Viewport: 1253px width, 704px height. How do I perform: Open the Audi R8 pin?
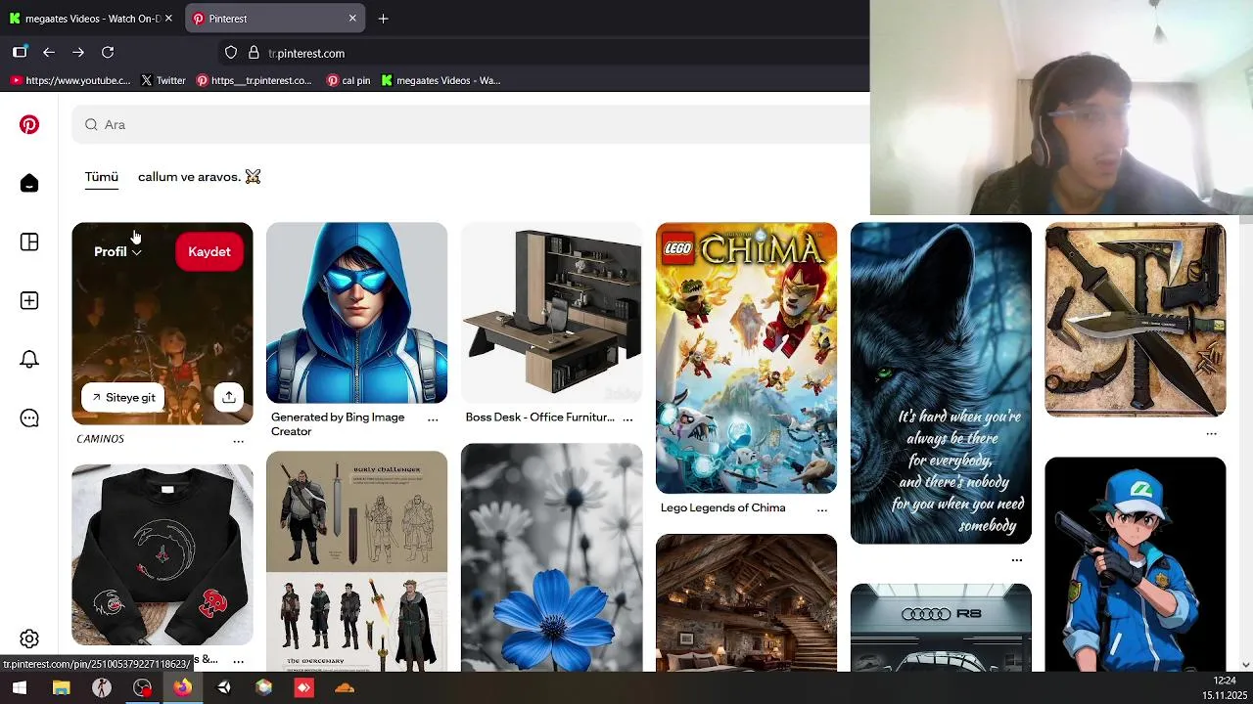[x=941, y=628]
